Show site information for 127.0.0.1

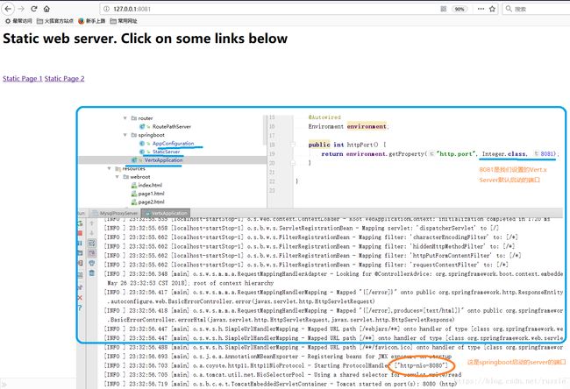tap(106, 9)
